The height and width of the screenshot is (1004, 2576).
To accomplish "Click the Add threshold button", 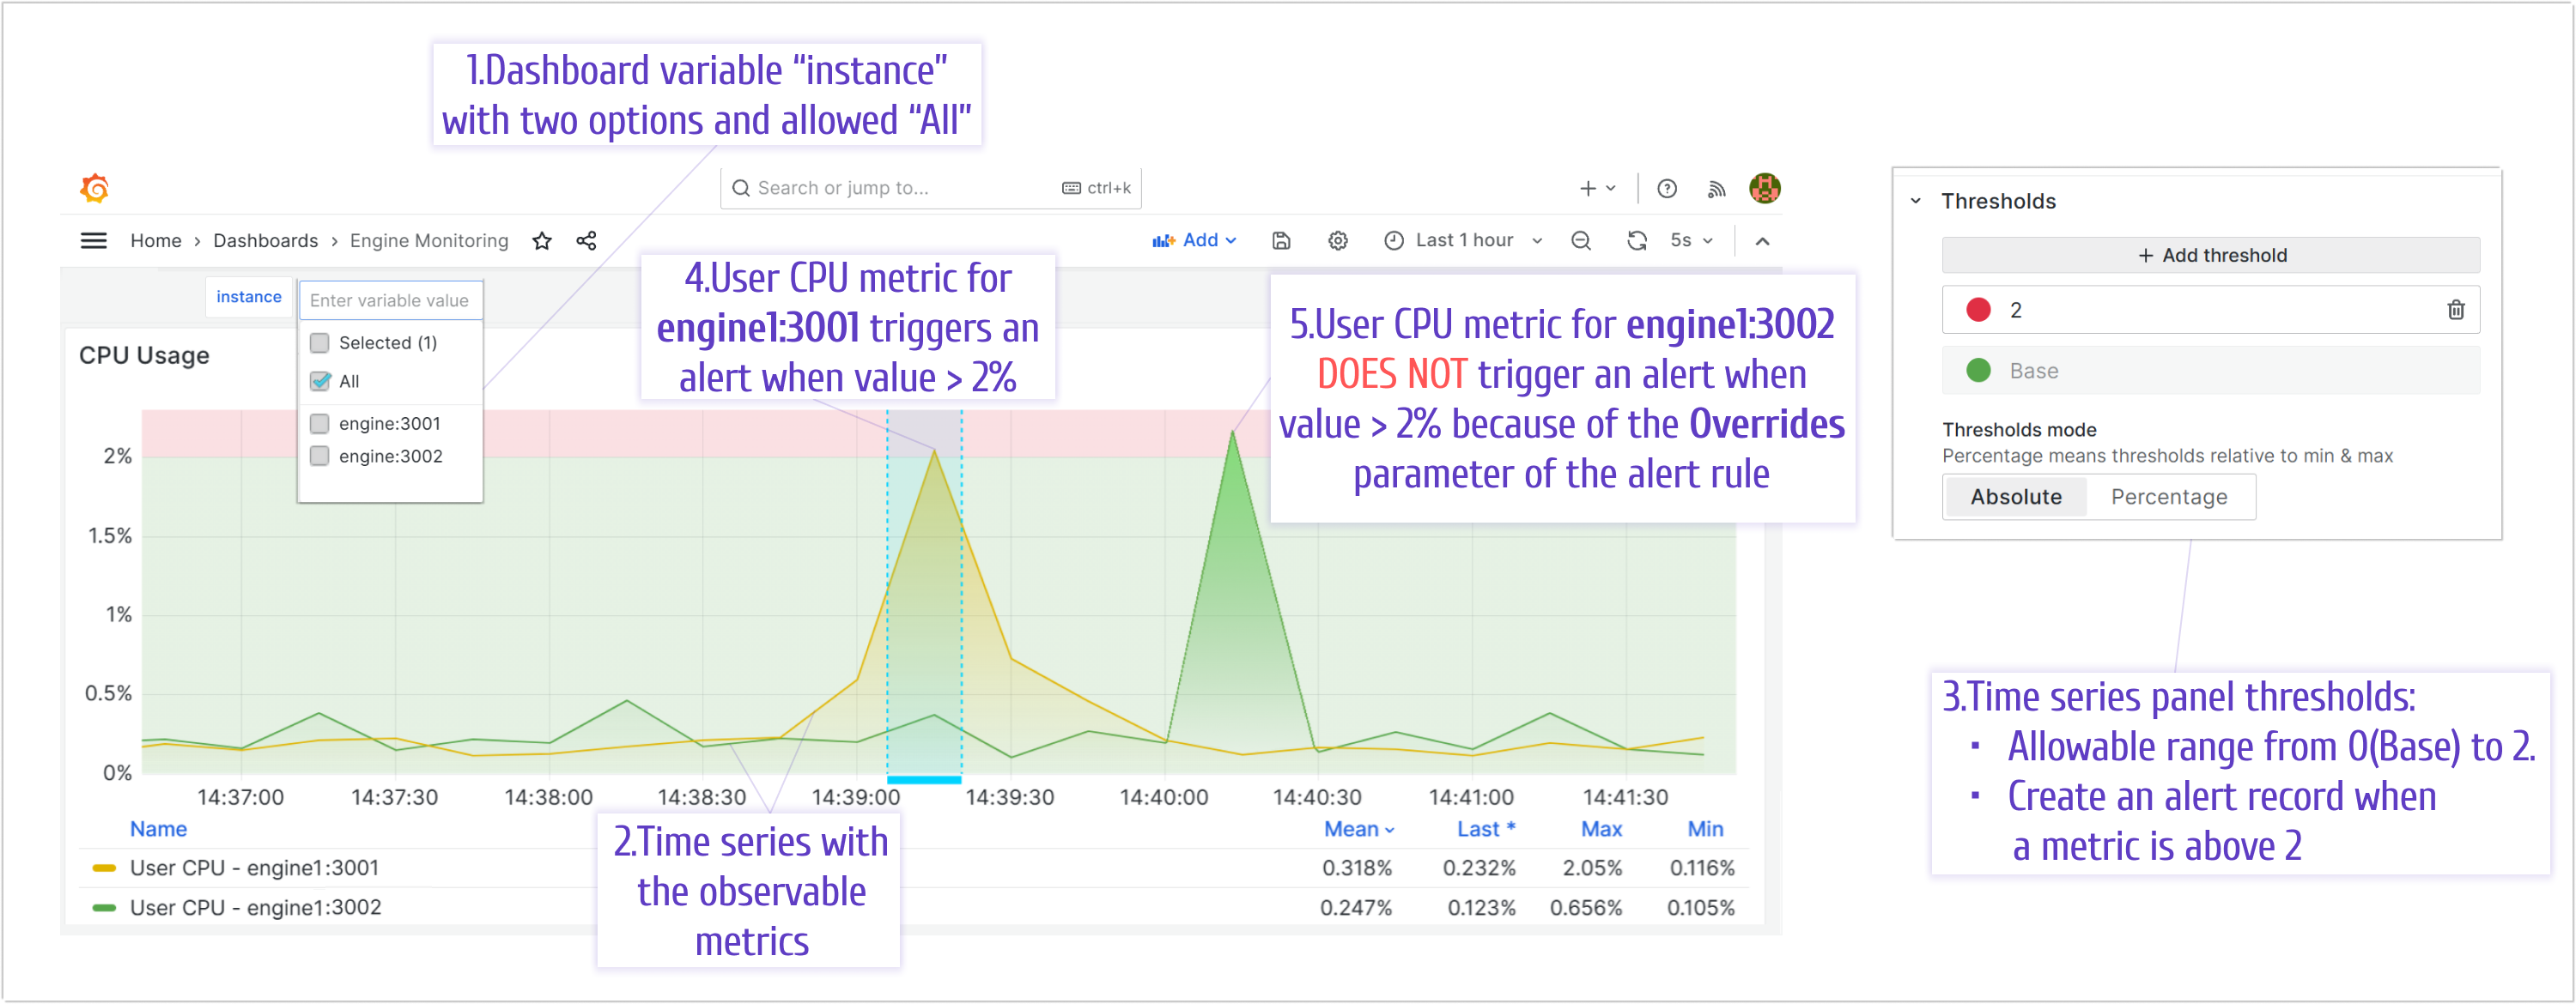I will pyautogui.click(x=2211, y=256).
